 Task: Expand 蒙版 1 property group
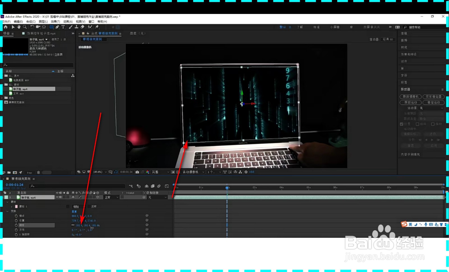pos(12,206)
